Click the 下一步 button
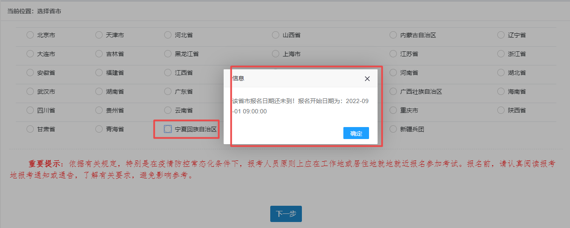The width and height of the screenshot is (570, 228). 286,214
